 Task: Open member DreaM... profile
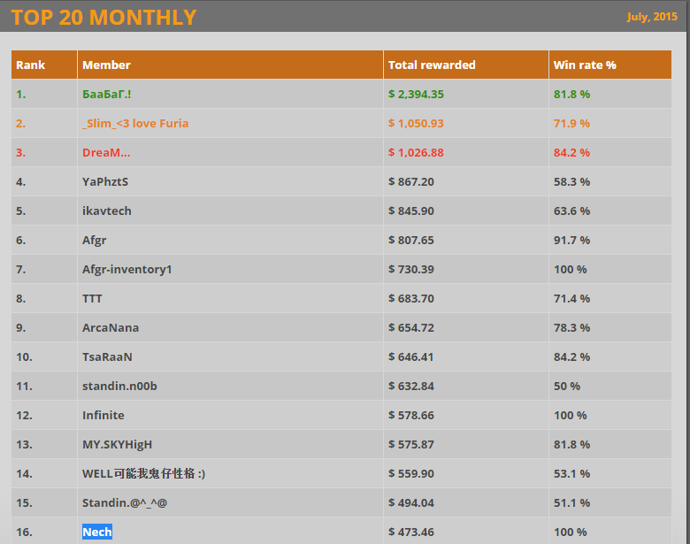[106, 153]
